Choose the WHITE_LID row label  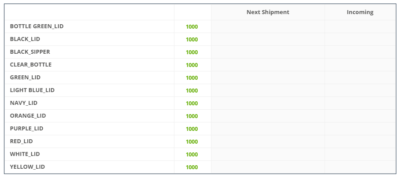point(25,154)
